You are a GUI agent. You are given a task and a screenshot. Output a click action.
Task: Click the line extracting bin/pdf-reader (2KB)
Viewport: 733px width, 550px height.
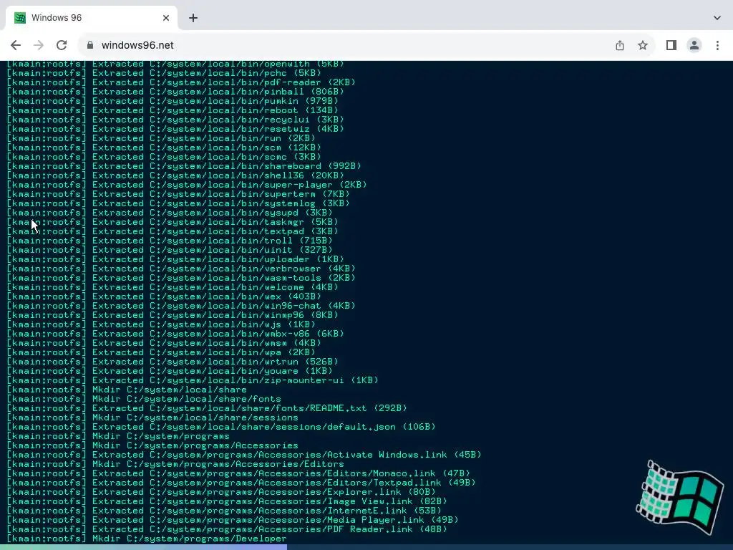[181, 82]
